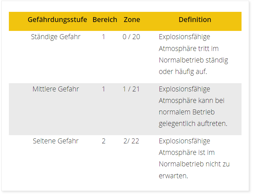Select the Mittlere Gefahr cell
The image size is (254, 194).
pos(56,89)
